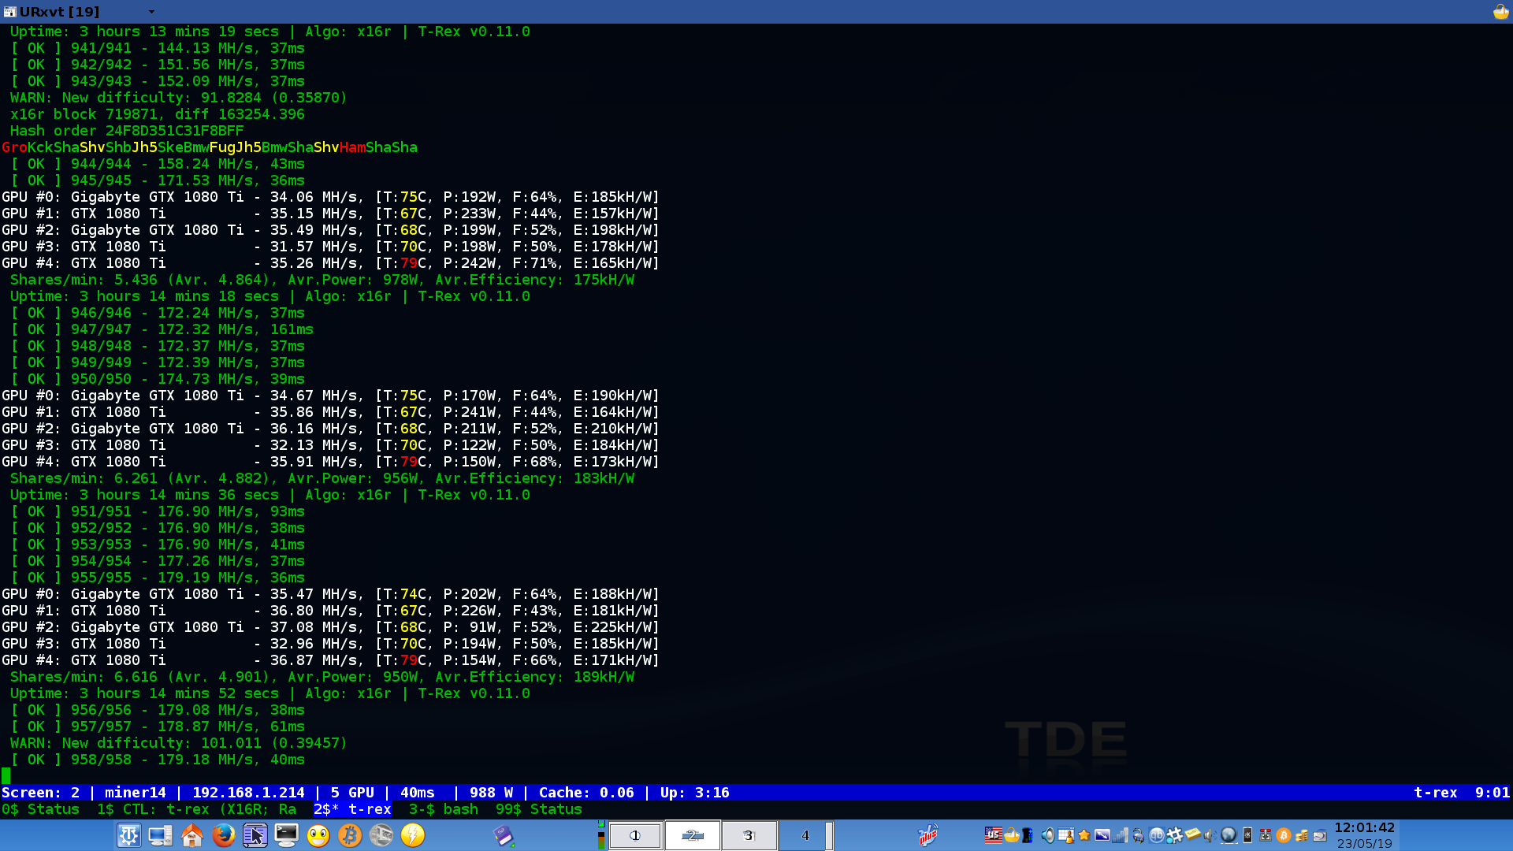This screenshot has height=851, width=1513.
Task: Click the second mixer speaker tray icon
Action: [1209, 835]
